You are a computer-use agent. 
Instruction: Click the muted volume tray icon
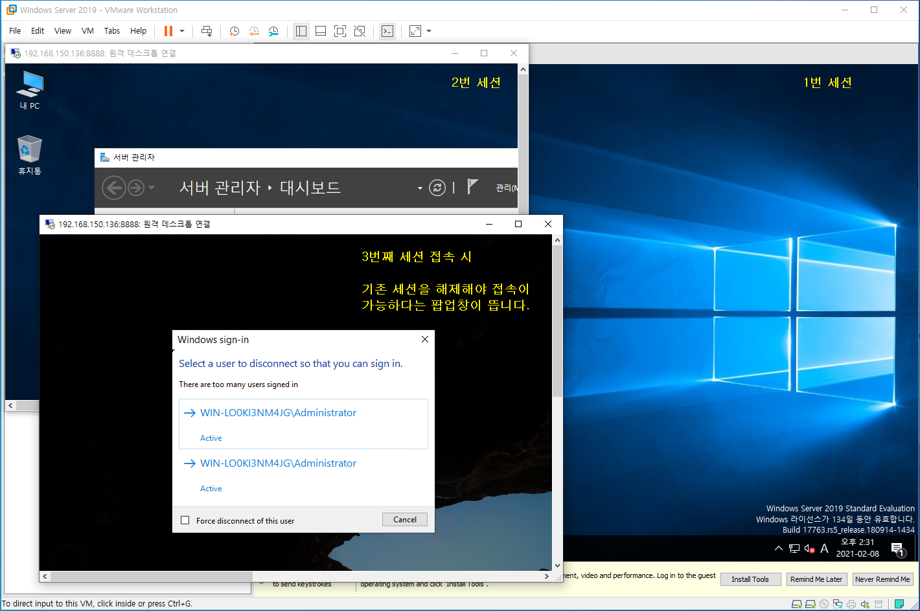point(809,549)
